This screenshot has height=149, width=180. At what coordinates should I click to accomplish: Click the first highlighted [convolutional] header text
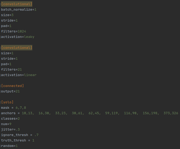tap(17, 4)
